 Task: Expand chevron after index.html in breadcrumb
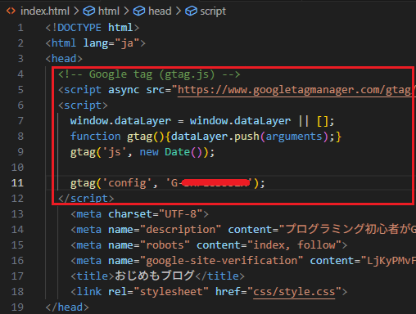point(76,11)
